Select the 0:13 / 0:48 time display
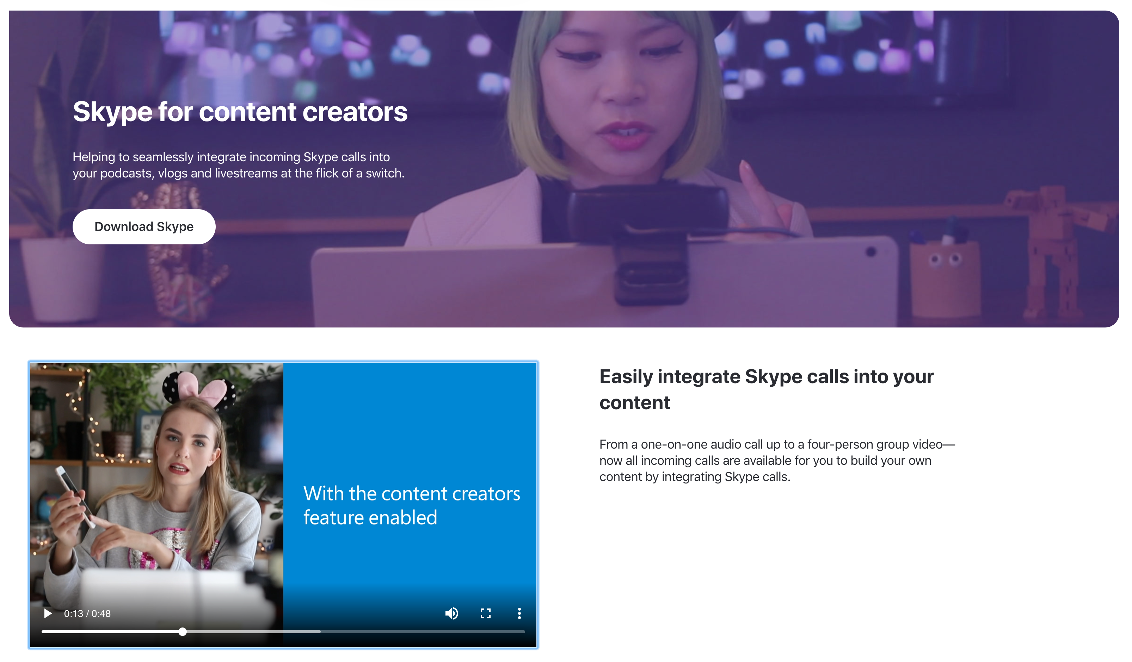Viewport: 1132px width, 662px height. (x=87, y=613)
